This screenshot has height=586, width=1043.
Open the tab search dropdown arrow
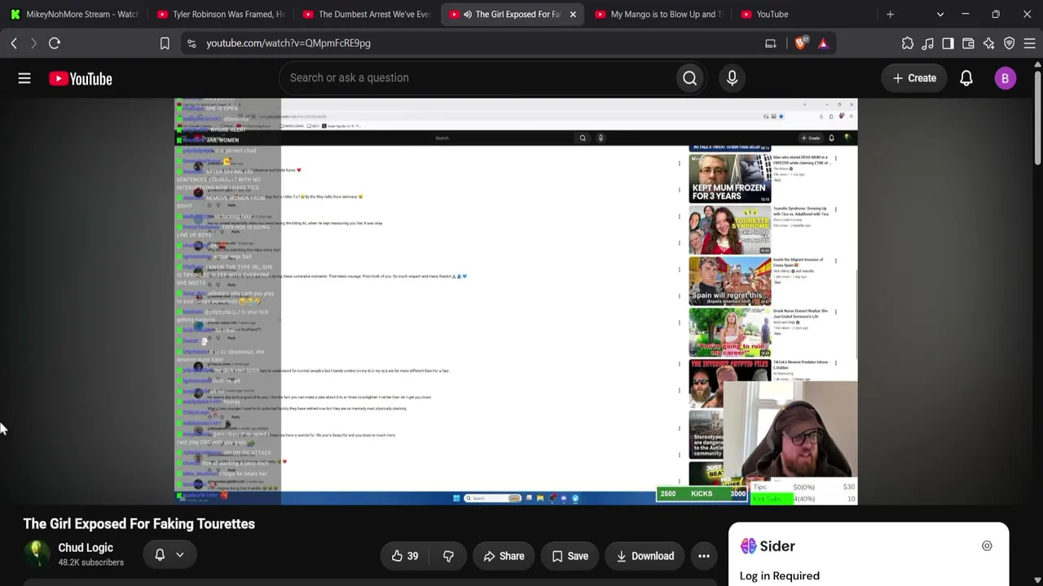(x=940, y=14)
